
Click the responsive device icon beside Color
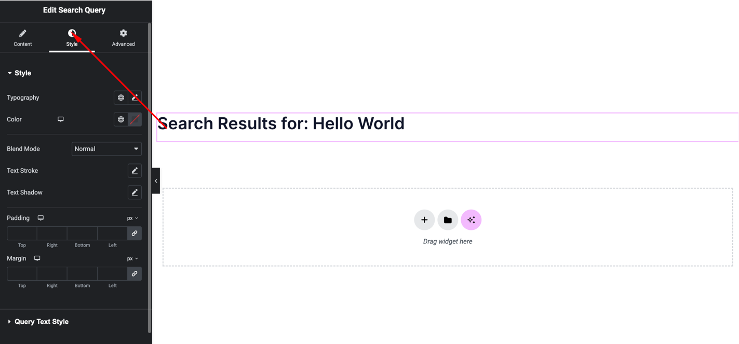click(x=61, y=119)
